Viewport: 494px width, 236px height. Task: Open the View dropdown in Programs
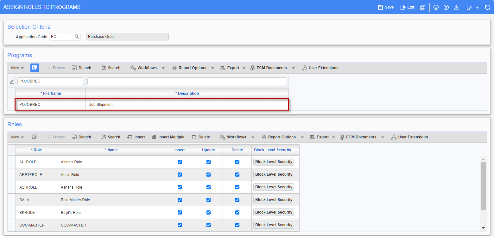pyautogui.click(x=17, y=68)
